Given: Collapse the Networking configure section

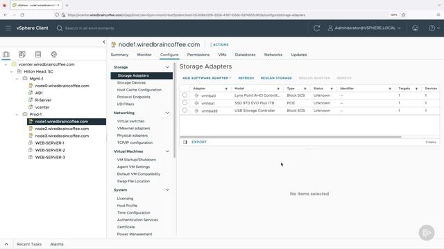Looking at the screenshot, I should coord(167,113).
